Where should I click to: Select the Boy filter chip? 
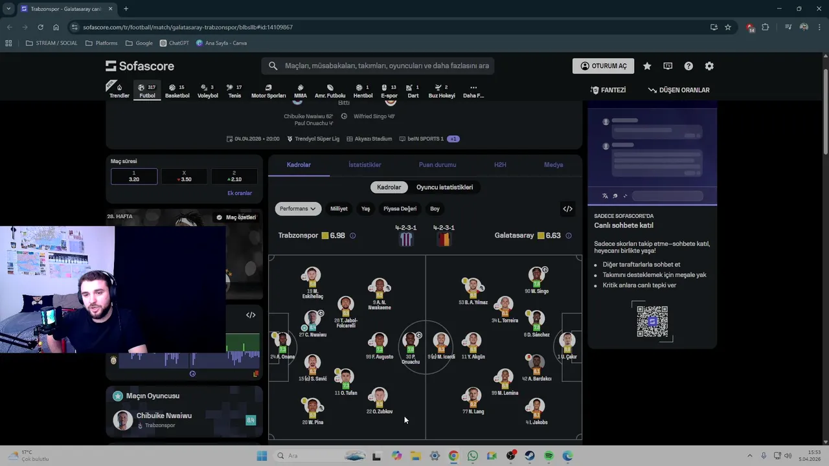tap(435, 208)
